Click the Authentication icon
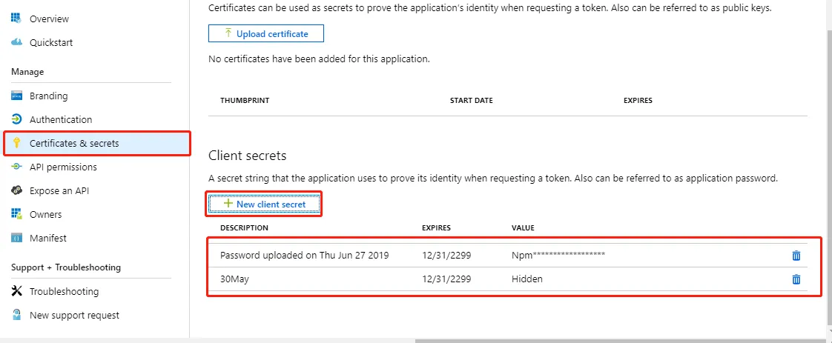Viewport: 832px width, 343px height. point(16,119)
